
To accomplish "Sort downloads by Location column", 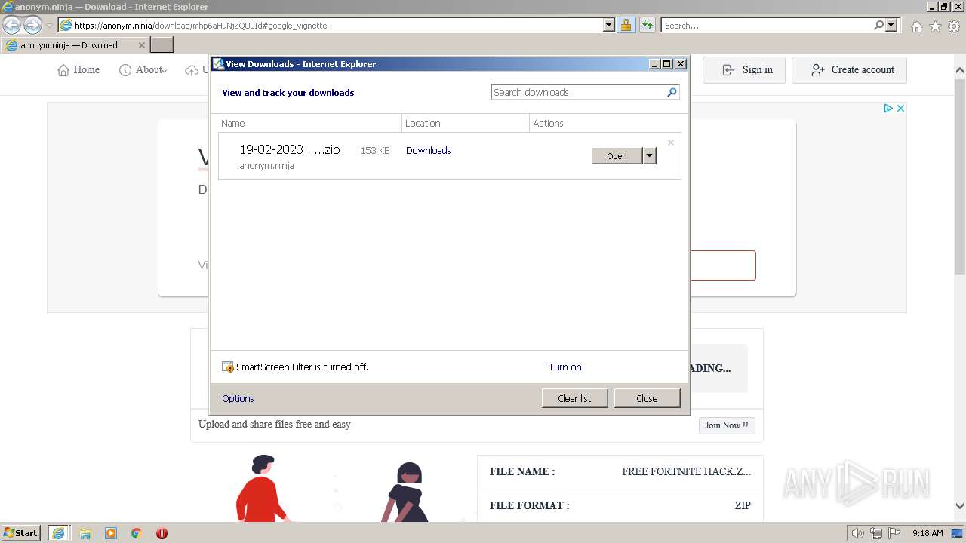I will [x=466, y=123].
